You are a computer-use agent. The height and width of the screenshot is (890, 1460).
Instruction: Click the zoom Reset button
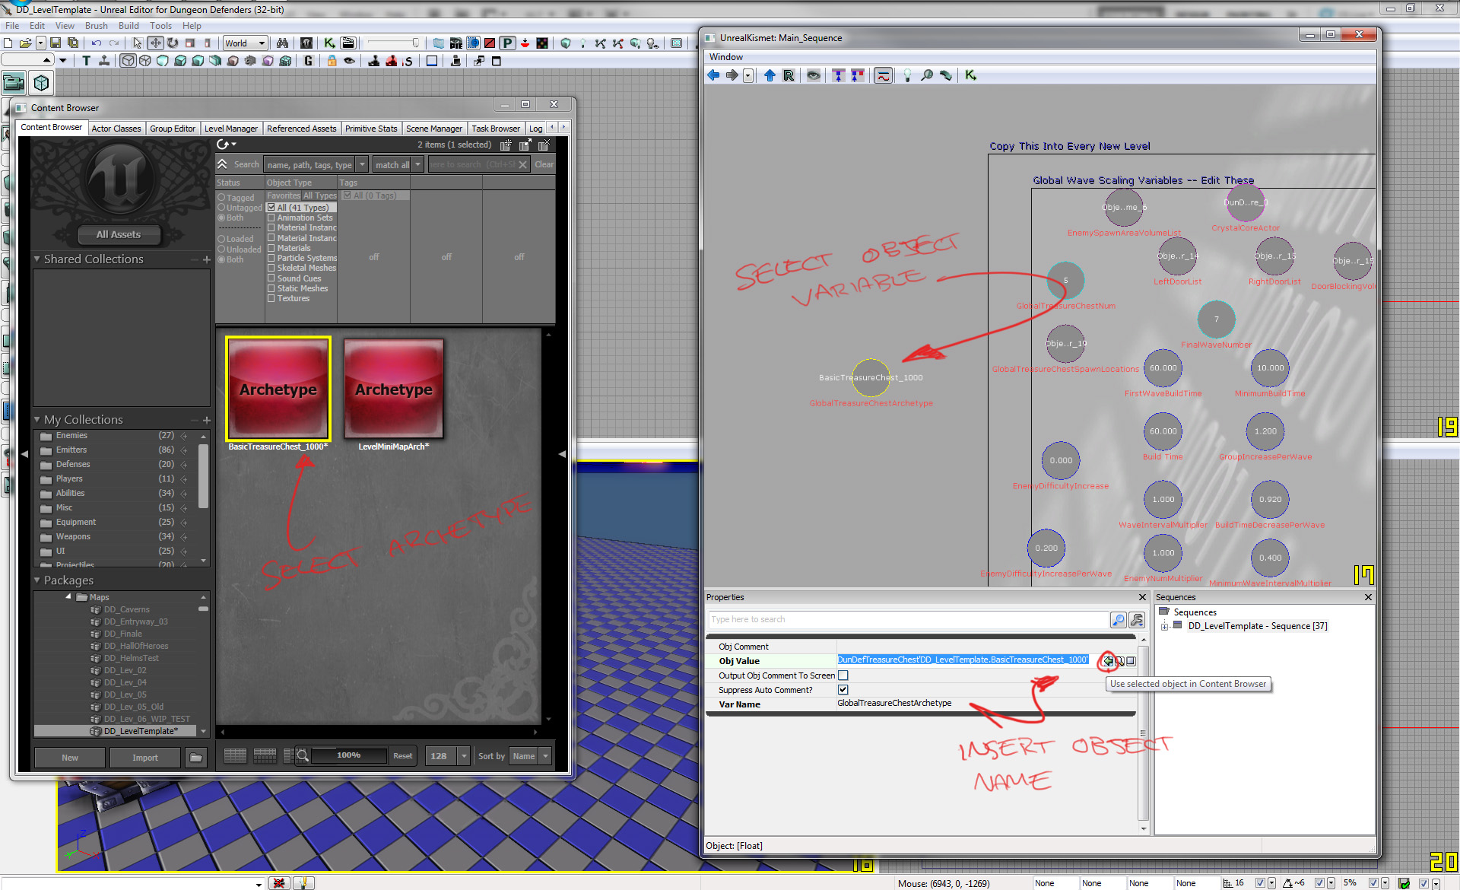[x=402, y=756]
